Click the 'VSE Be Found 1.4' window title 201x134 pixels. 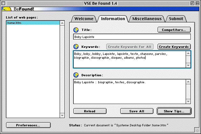pos(100,3)
